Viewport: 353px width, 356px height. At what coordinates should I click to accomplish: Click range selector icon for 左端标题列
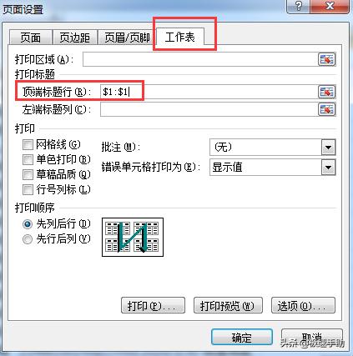pyautogui.click(x=327, y=109)
